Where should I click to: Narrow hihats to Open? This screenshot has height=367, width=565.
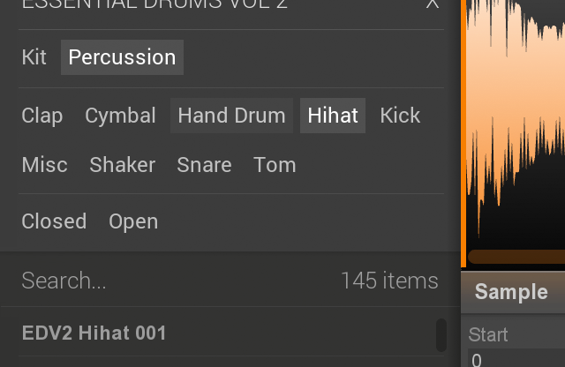133,221
